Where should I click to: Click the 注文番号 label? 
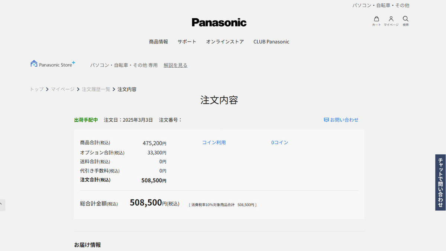tap(171, 120)
